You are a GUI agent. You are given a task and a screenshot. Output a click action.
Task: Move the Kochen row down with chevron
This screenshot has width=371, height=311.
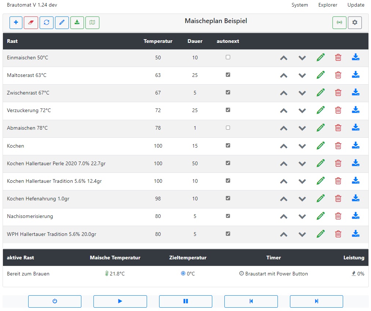point(302,146)
